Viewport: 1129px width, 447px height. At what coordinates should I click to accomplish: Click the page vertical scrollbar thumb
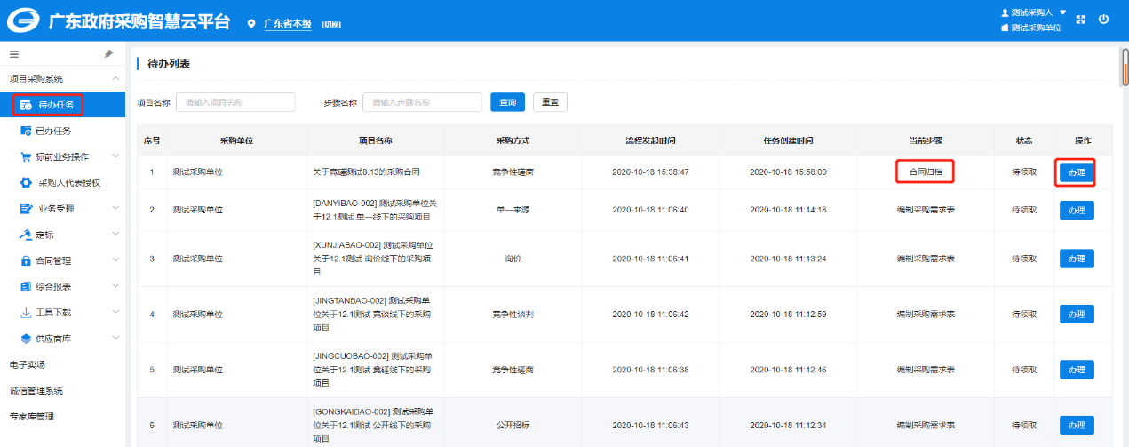1125,68
